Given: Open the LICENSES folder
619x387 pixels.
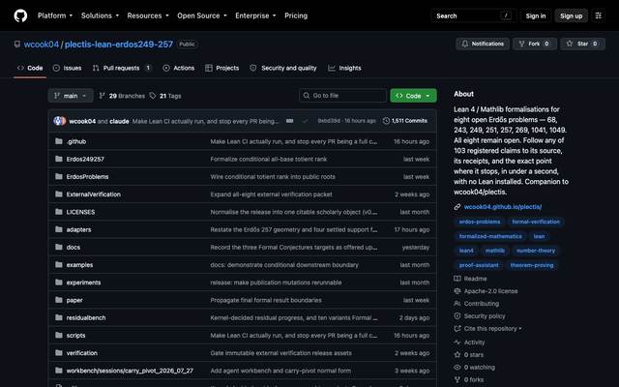Looking at the screenshot, I should [80, 212].
